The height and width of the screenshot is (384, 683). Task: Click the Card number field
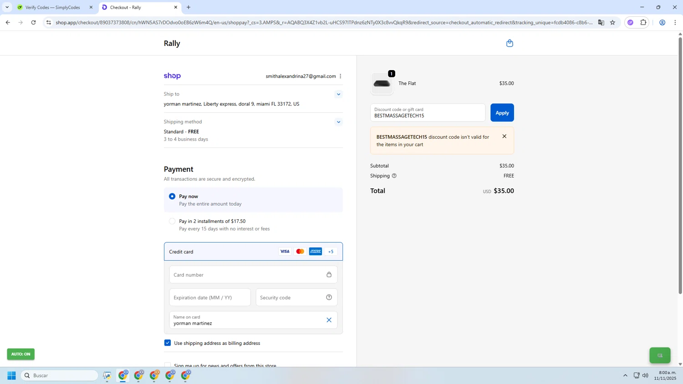click(x=253, y=275)
